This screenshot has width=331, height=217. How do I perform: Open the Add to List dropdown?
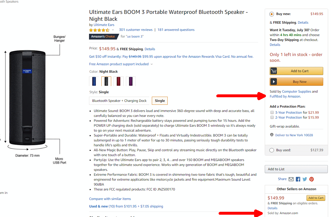(296, 169)
